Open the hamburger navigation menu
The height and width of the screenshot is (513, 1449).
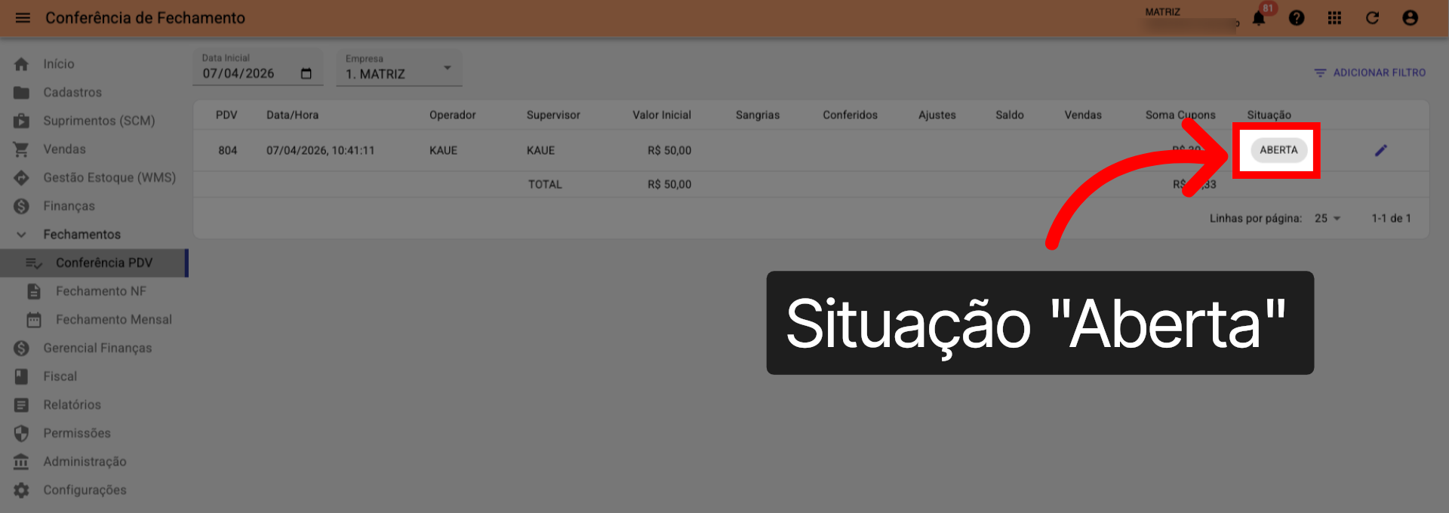tap(23, 18)
